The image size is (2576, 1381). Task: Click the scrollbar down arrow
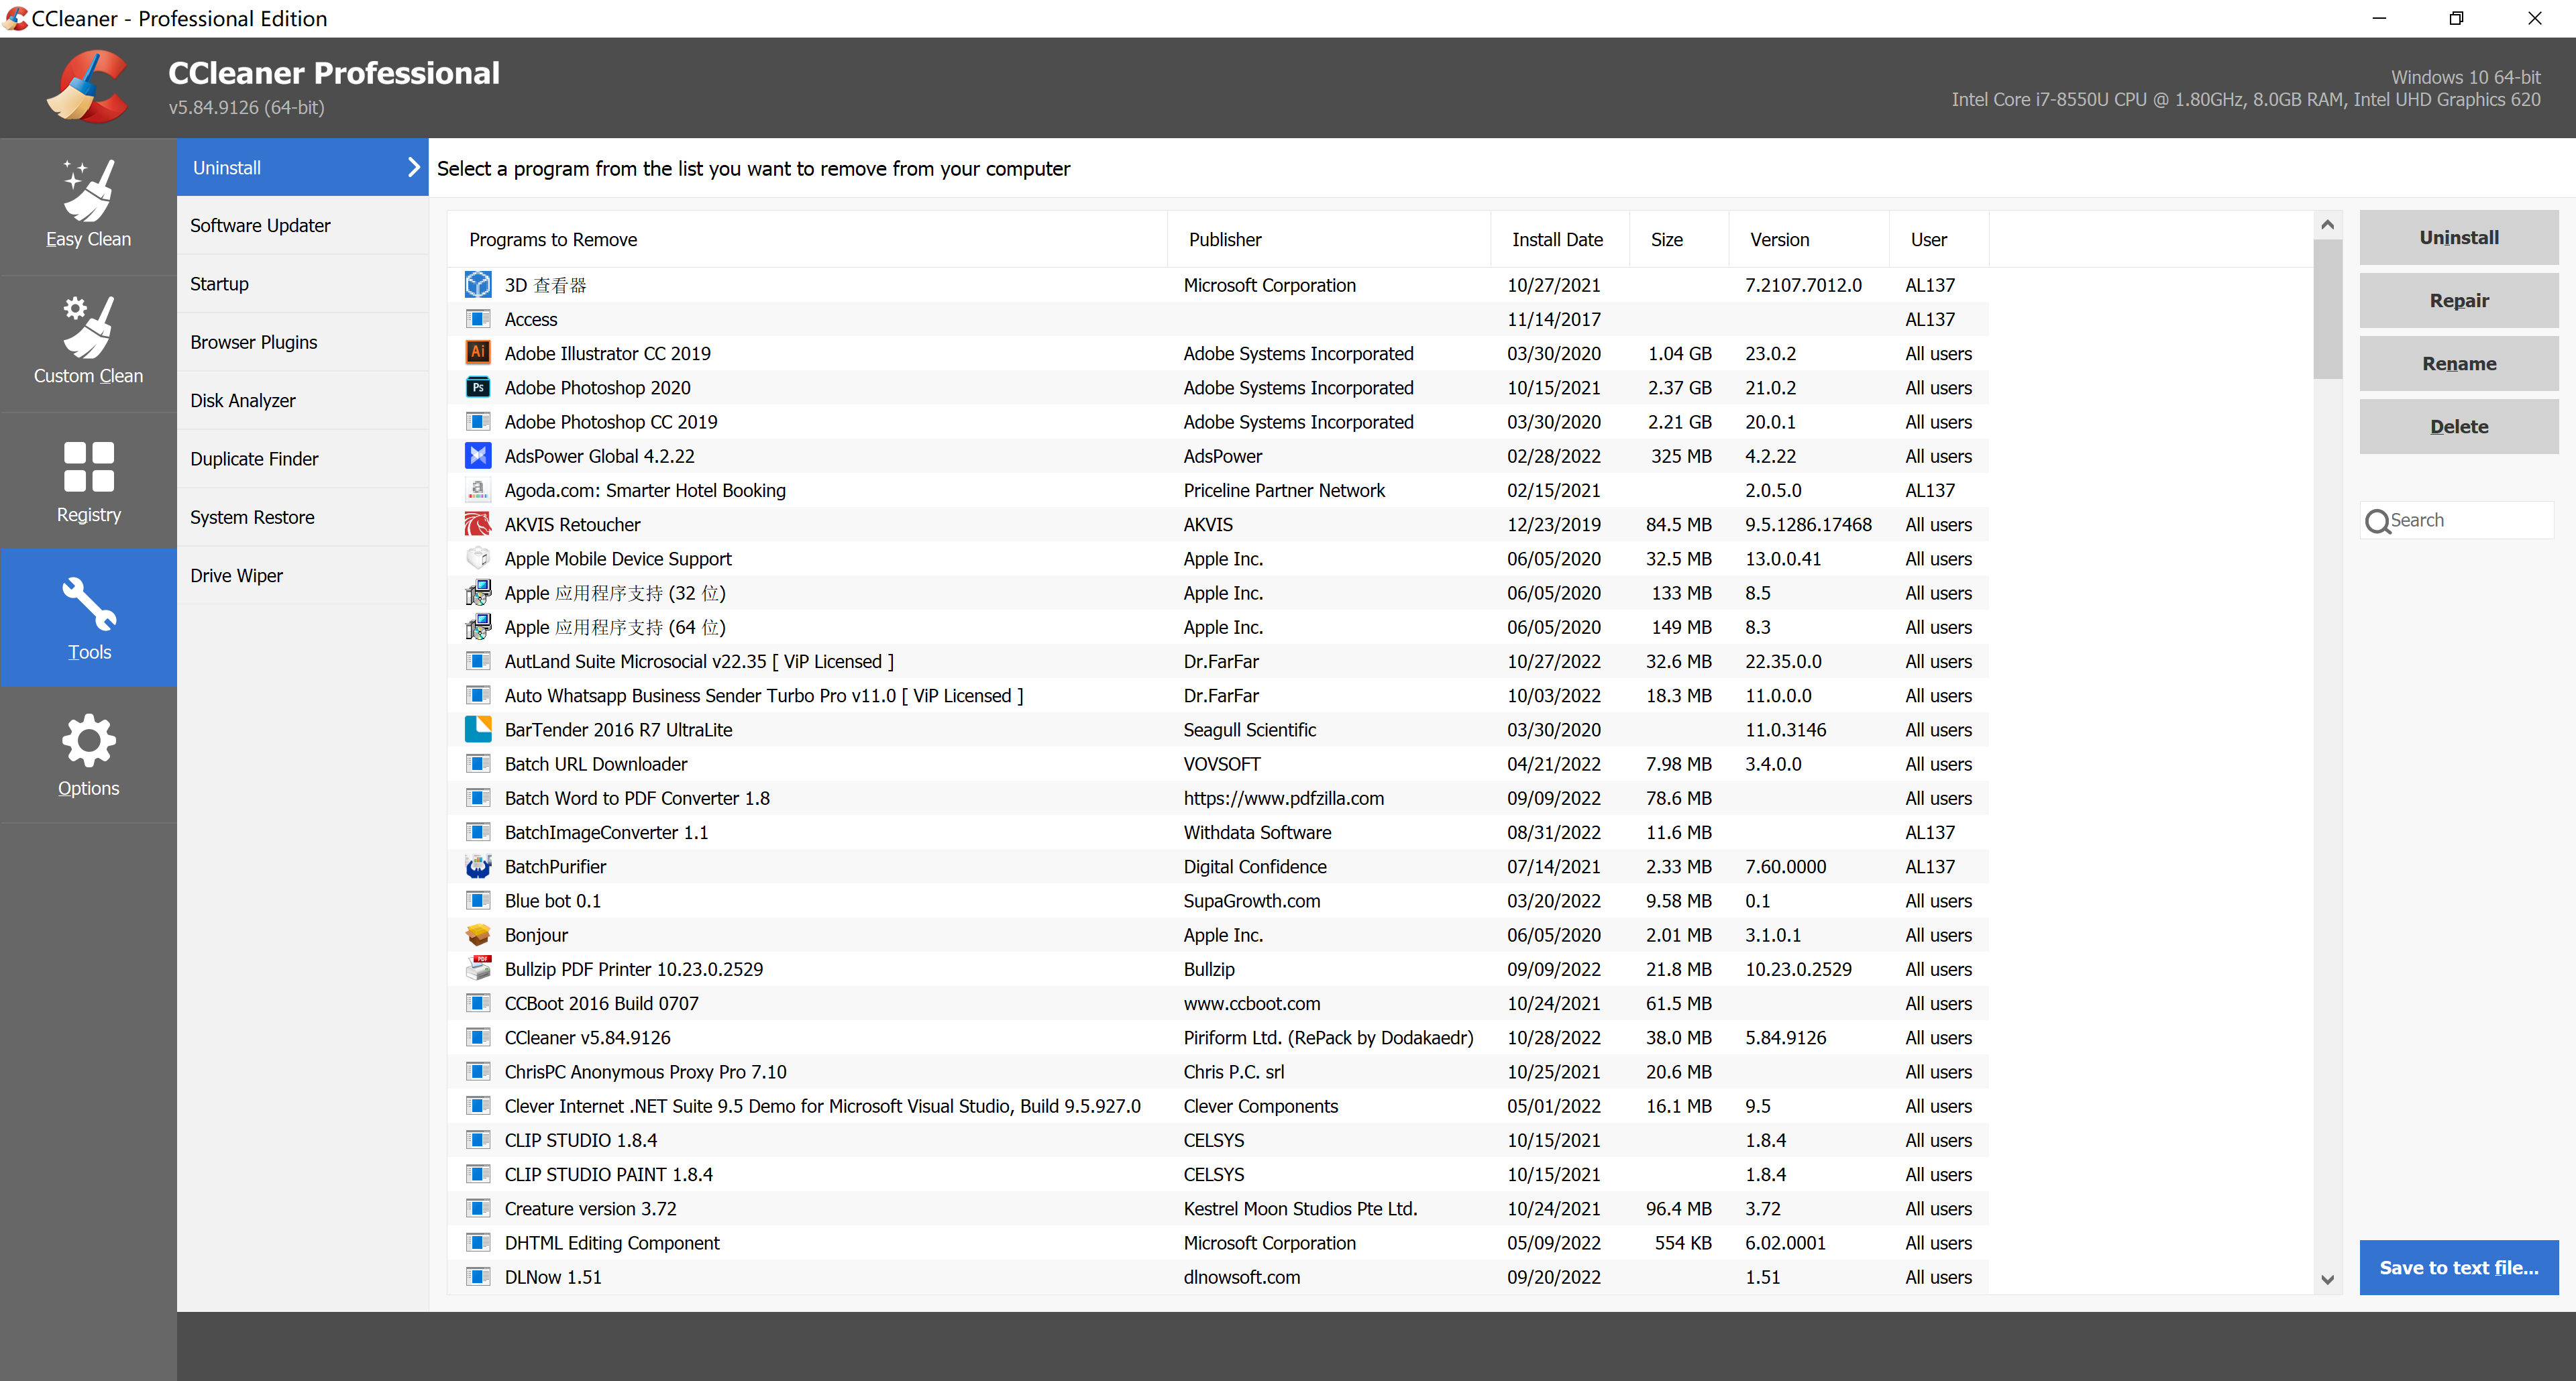2328,1279
